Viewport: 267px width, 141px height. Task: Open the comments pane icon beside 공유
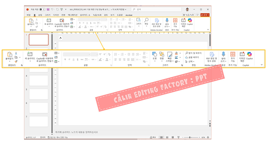[198, 15]
